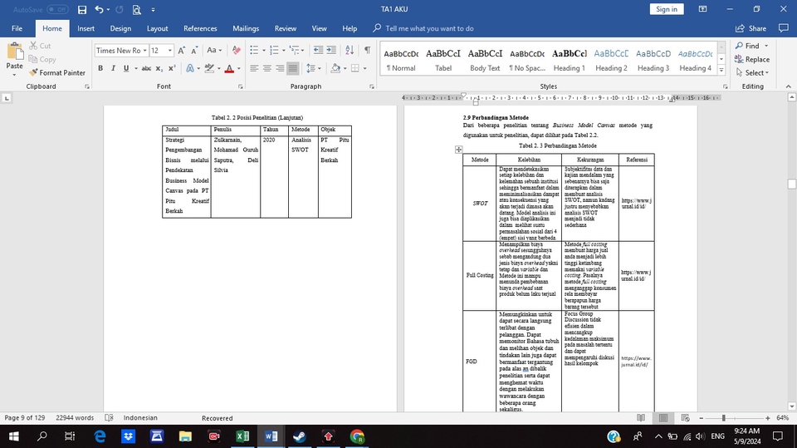The height and width of the screenshot is (448, 797).
Task: Apply text highlight color
Action: click(x=209, y=68)
